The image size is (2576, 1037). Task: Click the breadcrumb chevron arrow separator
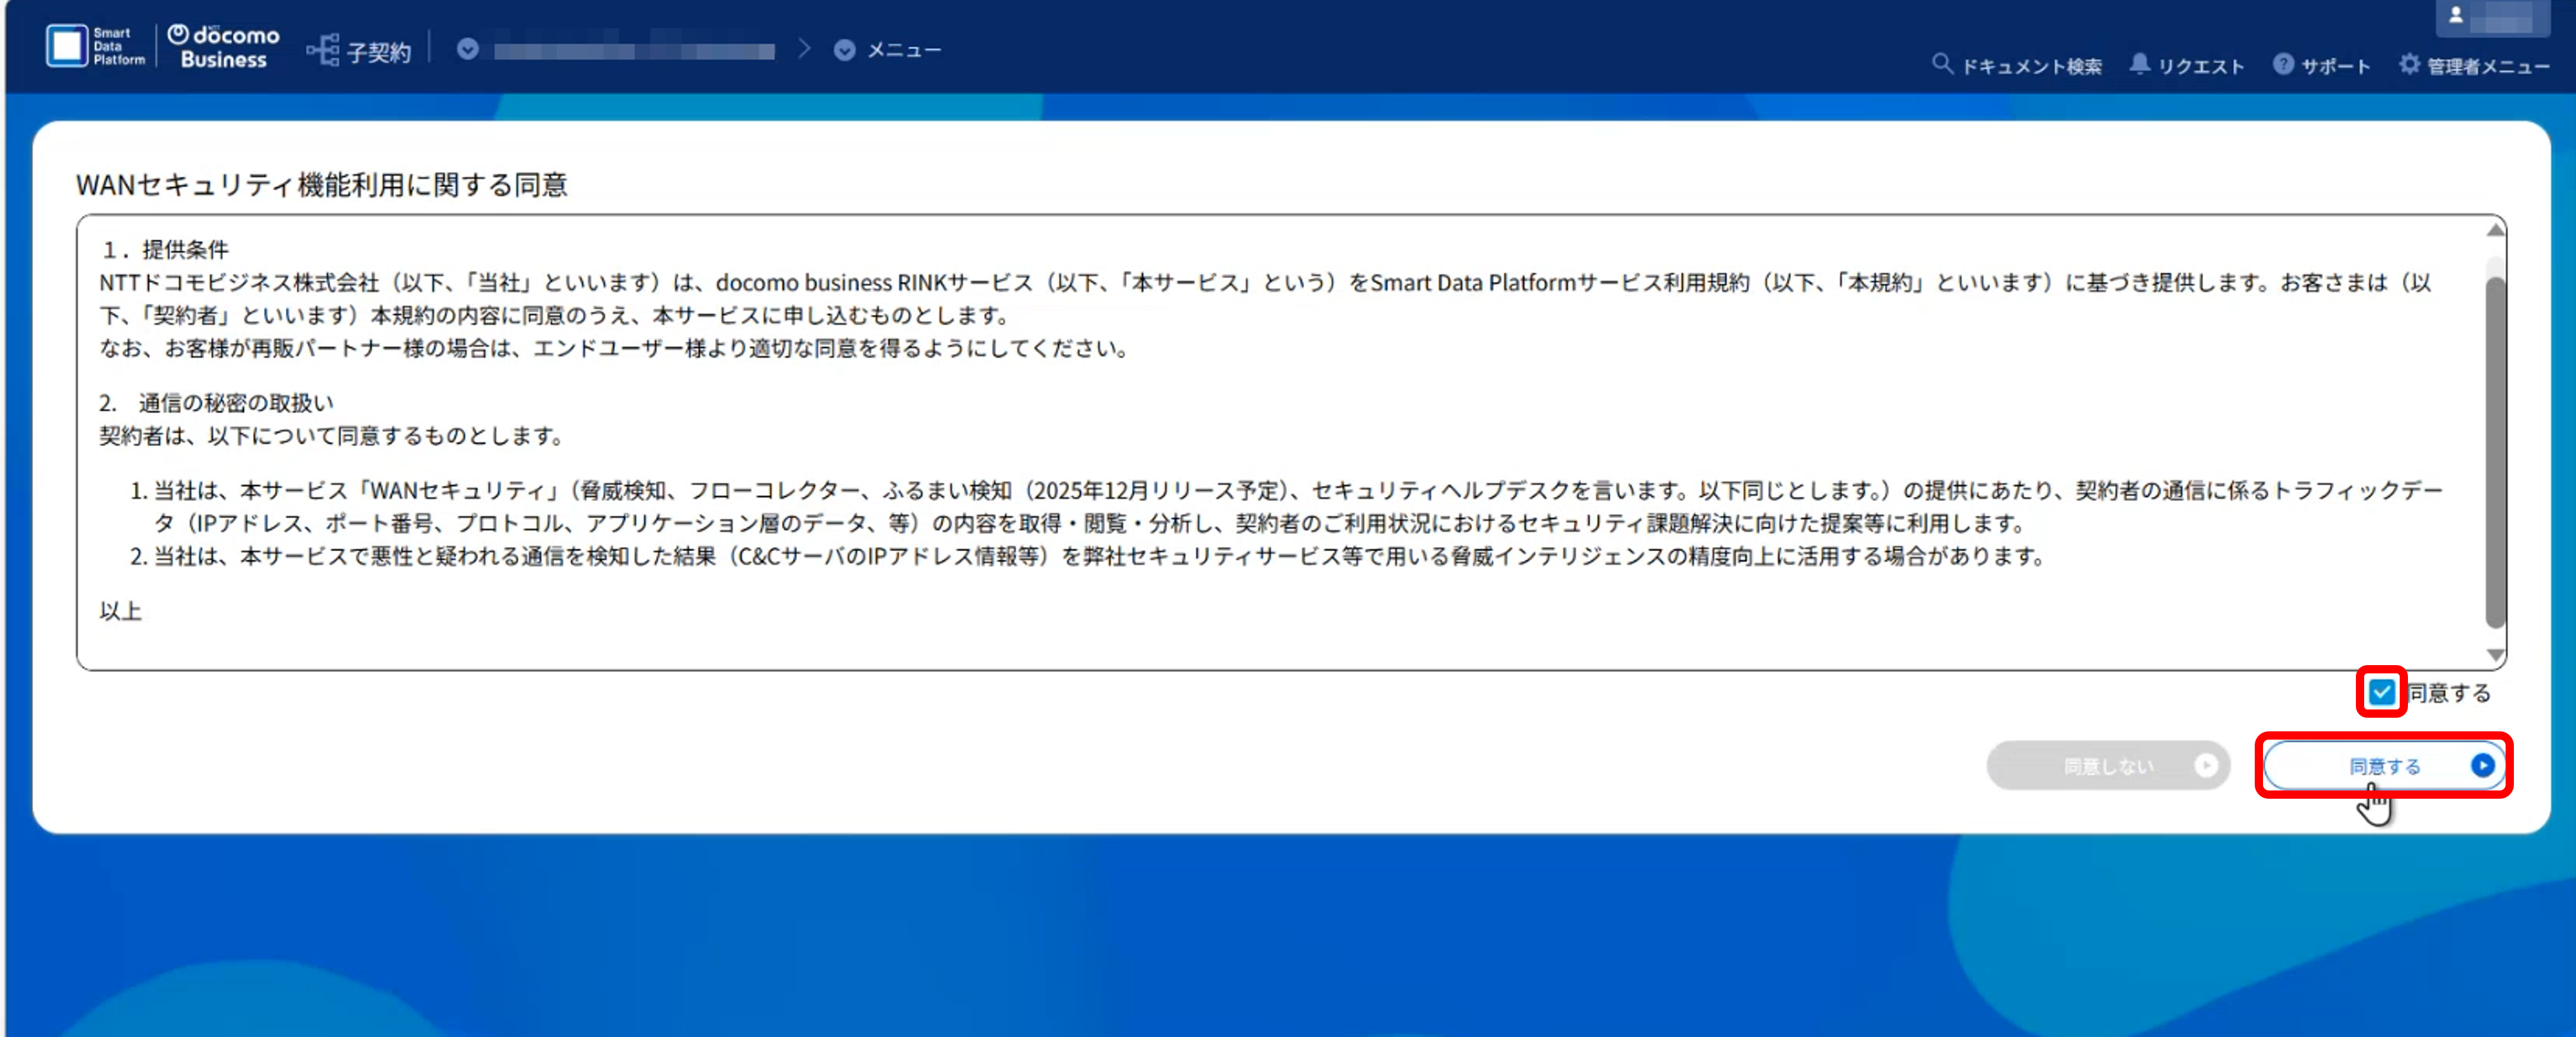pyautogui.click(x=804, y=49)
